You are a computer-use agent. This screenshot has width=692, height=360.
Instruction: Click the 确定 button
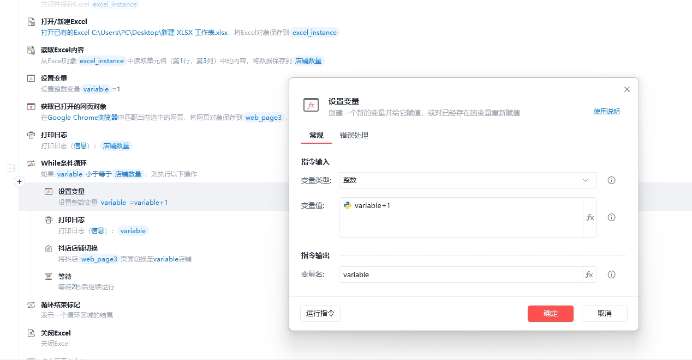(x=551, y=314)
